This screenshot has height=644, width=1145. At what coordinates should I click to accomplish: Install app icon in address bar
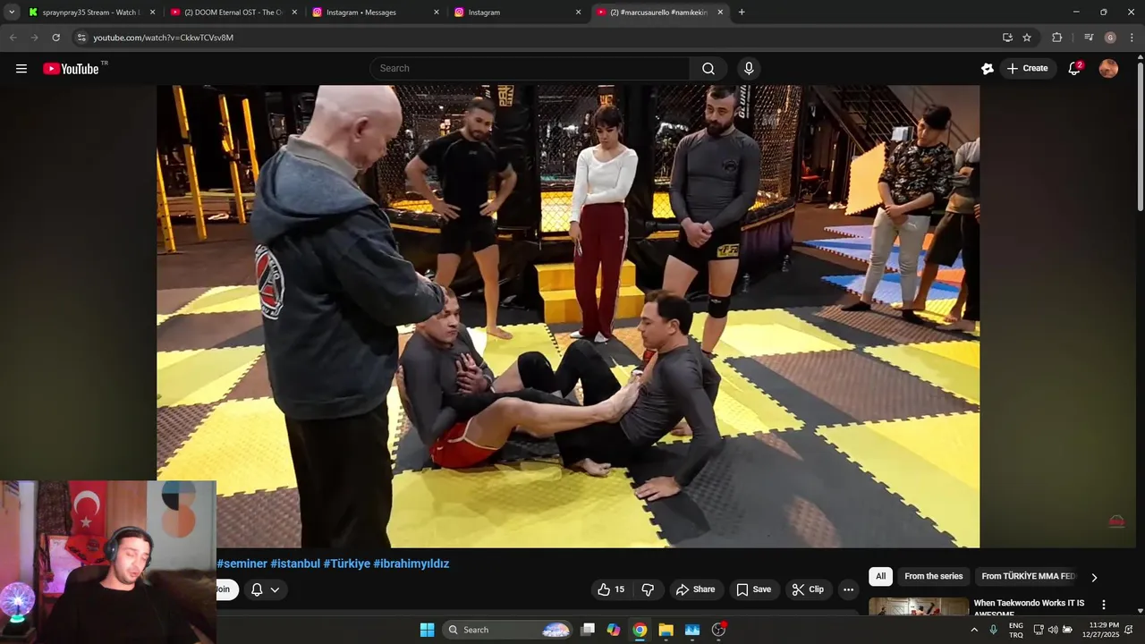tap(1007, 38)
